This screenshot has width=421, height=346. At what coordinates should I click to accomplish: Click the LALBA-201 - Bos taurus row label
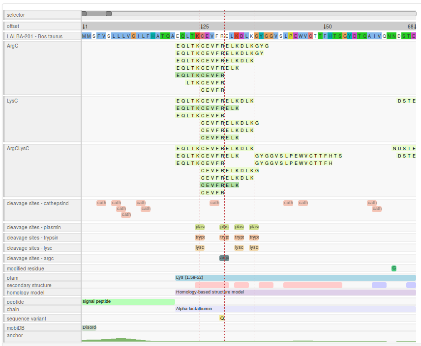tap(34, 36)
